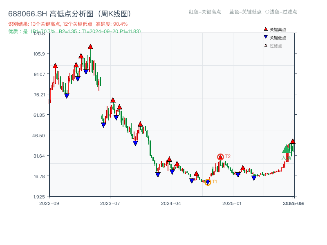The width and height of the screenshot is (327, 245).
Task: Click the rightmost red triangle marker
Action: (x=293, y=141)
